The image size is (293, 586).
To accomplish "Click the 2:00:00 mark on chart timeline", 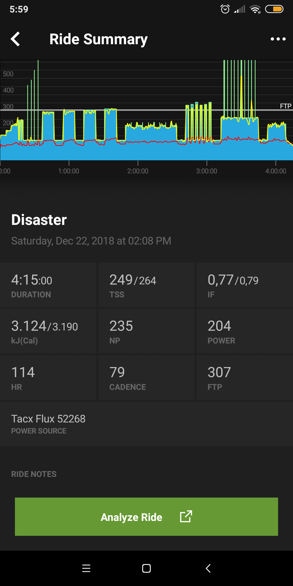I will click(138, 171).
